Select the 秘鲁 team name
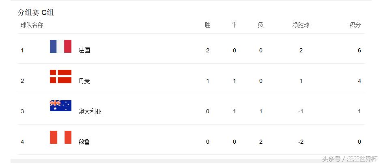Viewport: 381px width, 164px height. pyautogui.click(x=84, y=142)
